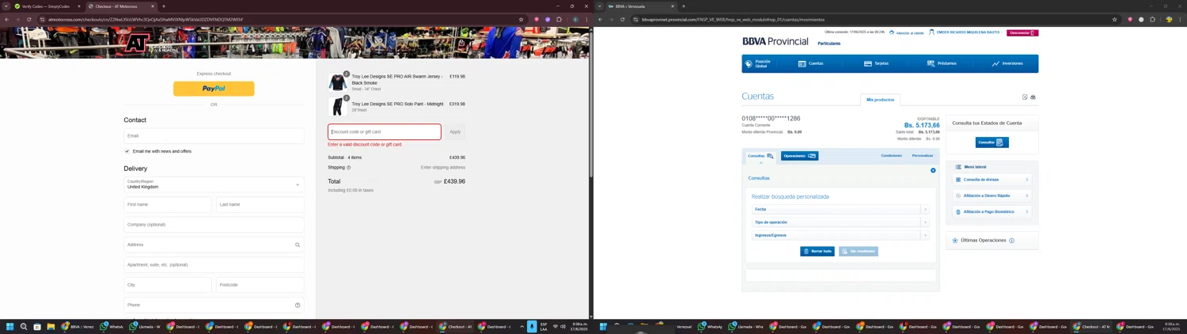Click the Shipping info question mark icon
The image size is (1187, 334).
coord(349,168)
